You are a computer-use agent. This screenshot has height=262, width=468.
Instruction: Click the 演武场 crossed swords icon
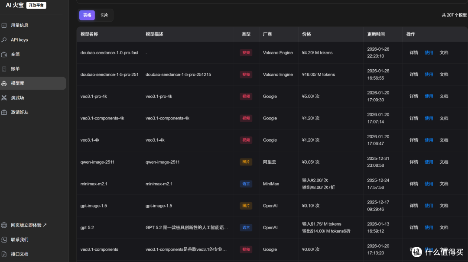(4, 98)
